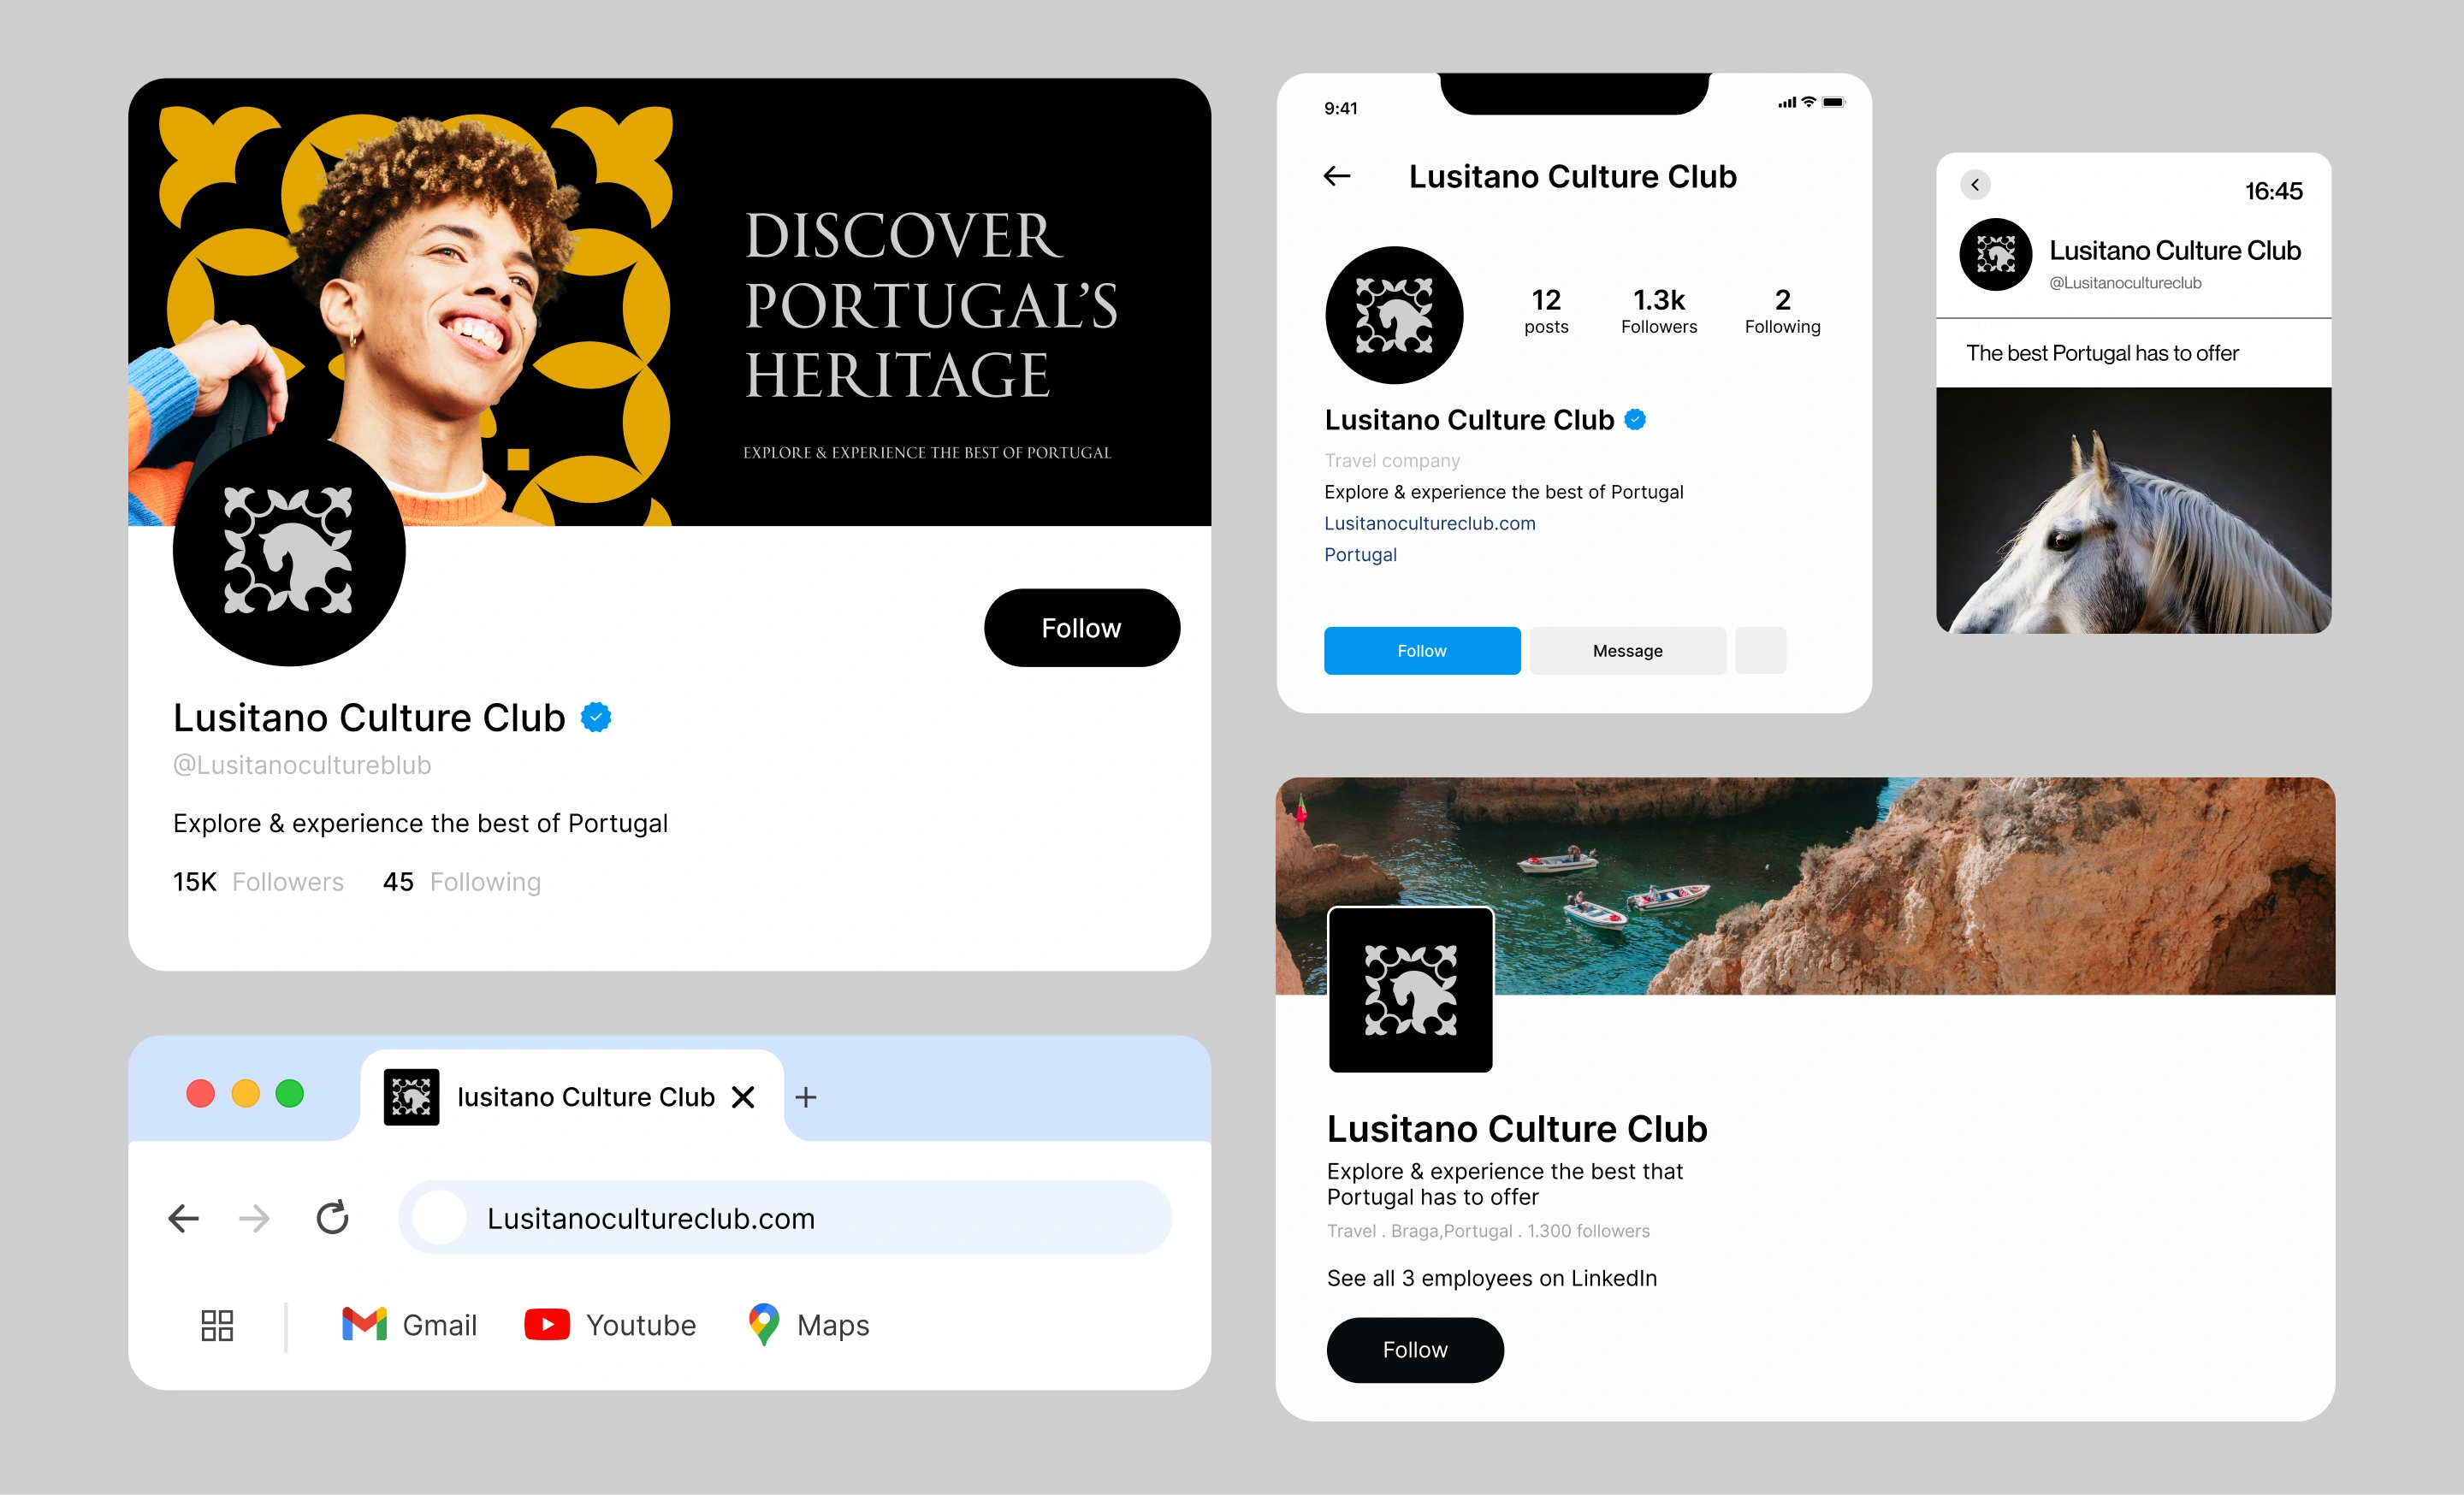The width and height of the screenshot is (2464, 1495).
Task: Tap the back arrow in phone profile header
Action: (1337, 177)
